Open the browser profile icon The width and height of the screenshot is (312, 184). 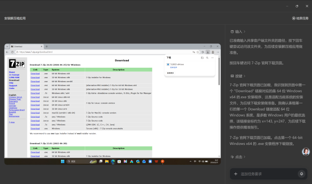[213, 52]
